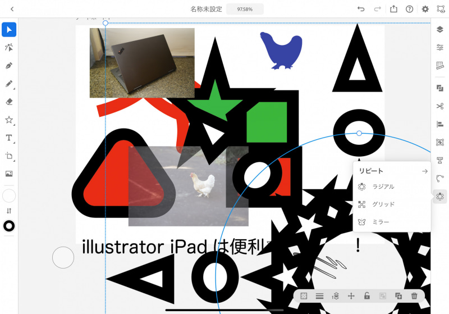Open the Share export icon
Image resolution: width=449 pixels, height=314 pixels.
[394, 9]
